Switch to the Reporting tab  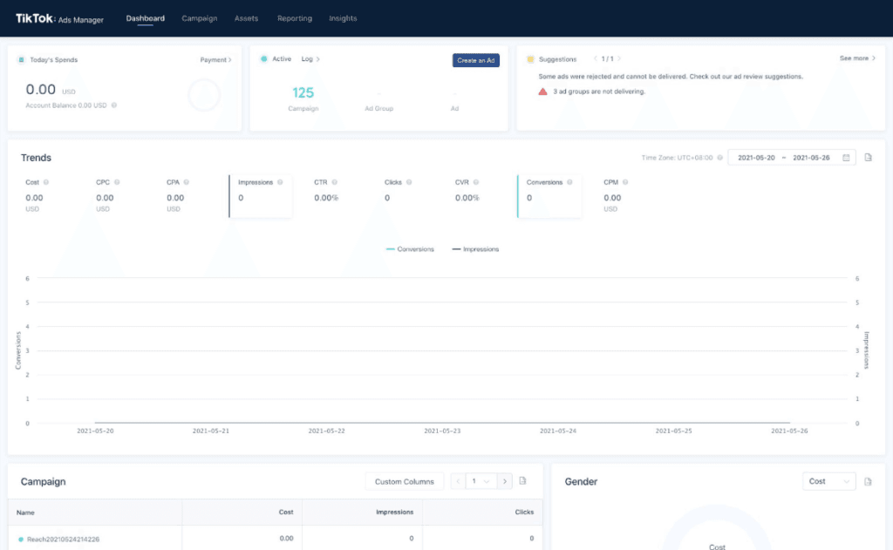294,18
